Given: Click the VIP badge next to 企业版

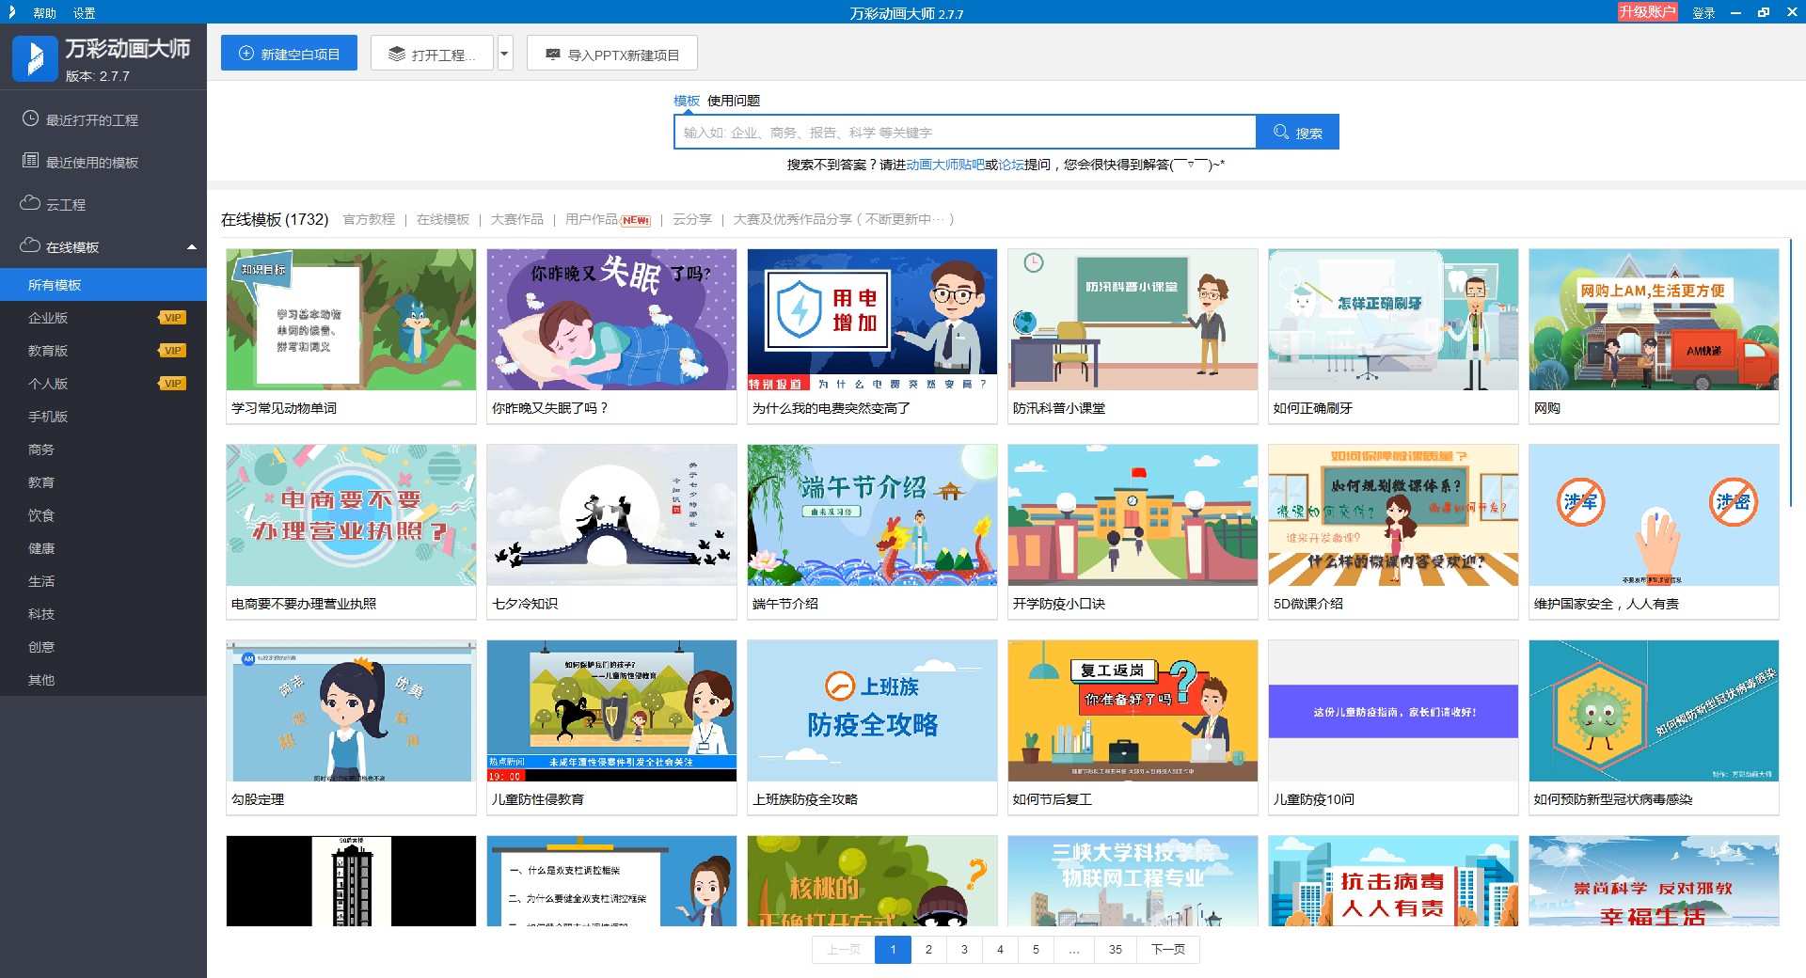Looking at the screenshot, I should (x=170, y=317).
